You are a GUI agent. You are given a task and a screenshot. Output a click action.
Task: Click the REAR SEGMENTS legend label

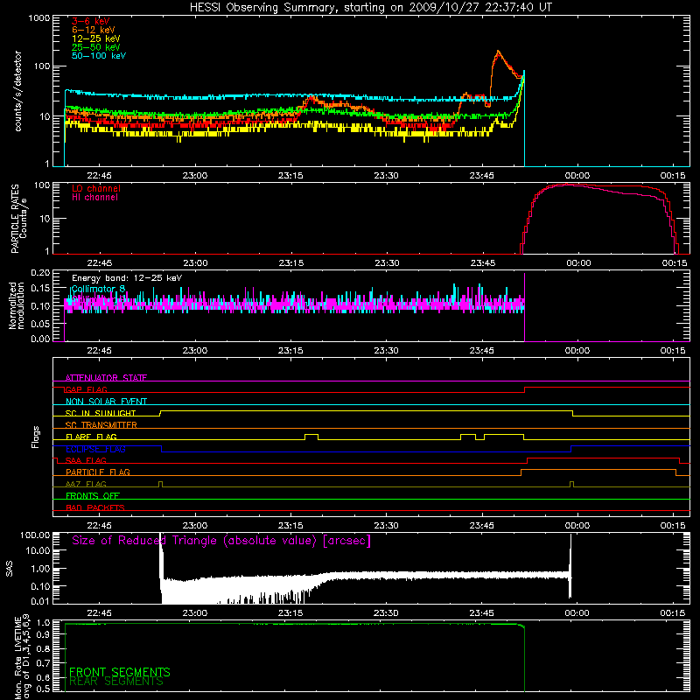point(116,682)
